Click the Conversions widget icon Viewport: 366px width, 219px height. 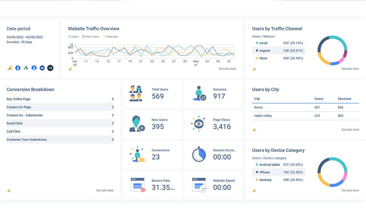click(x=137, y=154)
